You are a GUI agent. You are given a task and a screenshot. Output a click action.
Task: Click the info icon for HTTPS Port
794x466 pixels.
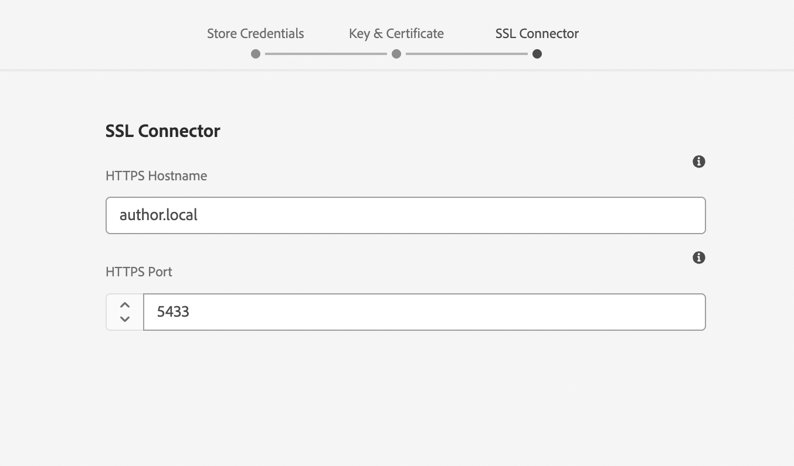tap(698, 258)
